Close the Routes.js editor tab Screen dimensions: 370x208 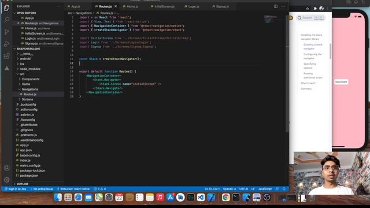click(x=116, y=6)
